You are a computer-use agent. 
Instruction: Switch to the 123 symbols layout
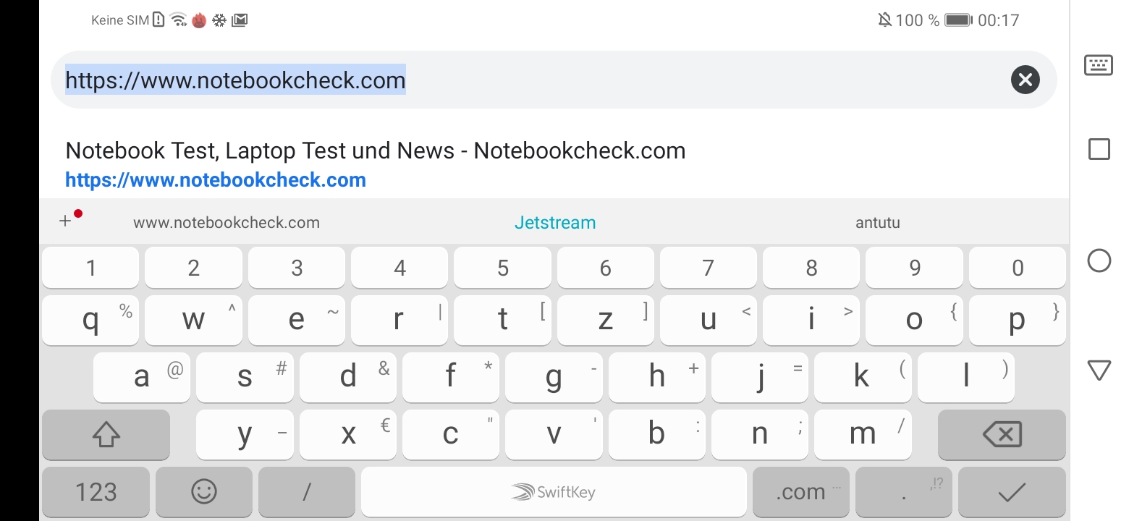point(96,492)
